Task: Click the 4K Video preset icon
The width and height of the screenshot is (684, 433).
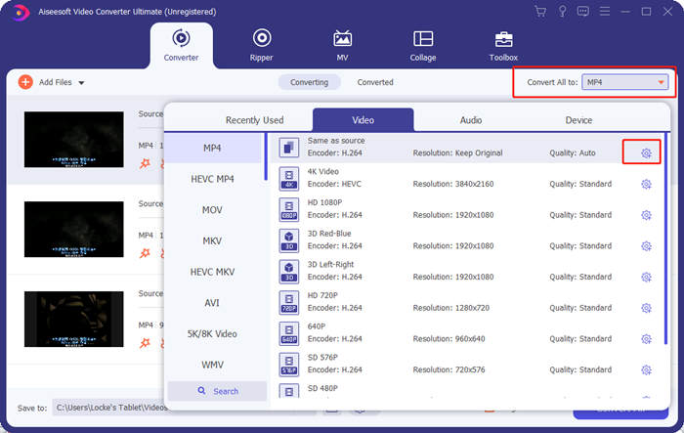Action: click(289, 179)
